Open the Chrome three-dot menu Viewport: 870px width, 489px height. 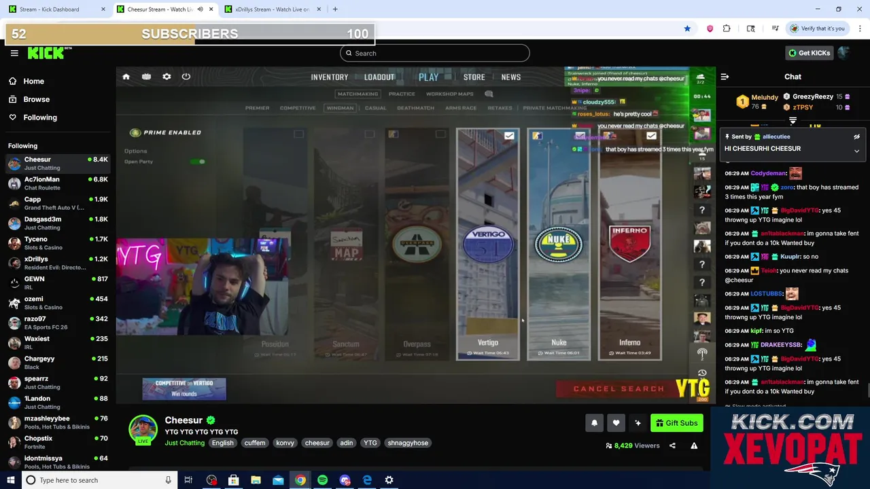pyautogui.click(x=860, y=29)
